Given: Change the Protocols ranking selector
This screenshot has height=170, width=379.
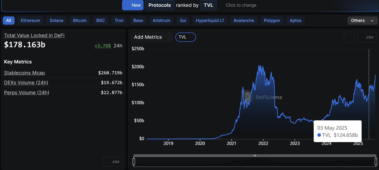Looking at the screenshot, I should coord(160,5).
